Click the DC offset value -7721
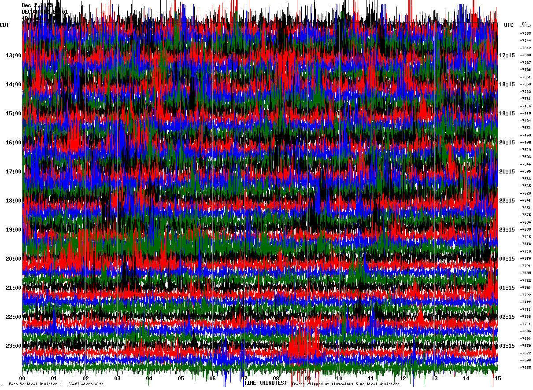Image resolution: width=533 pixels, height=390 pixels. pos(526,266)
